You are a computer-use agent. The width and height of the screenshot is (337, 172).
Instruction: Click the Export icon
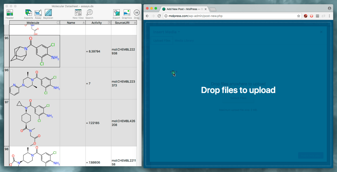pos(116,13)
